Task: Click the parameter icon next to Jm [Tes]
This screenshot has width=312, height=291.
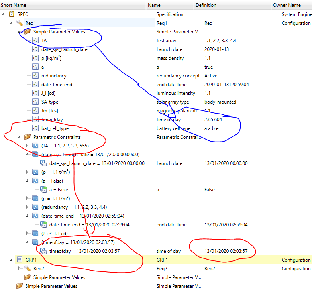Action: tap(35, 110)
